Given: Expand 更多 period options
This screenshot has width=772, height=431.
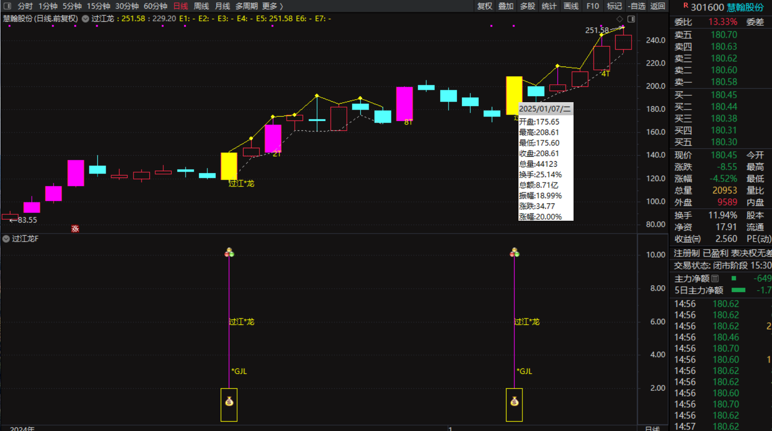Looking at the screenshot, I should tap(272, 6).
